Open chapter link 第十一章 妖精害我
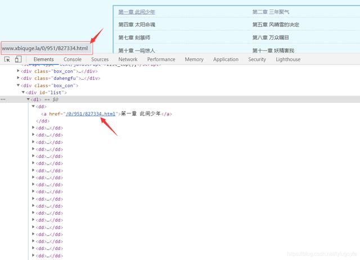 point(273,51)
